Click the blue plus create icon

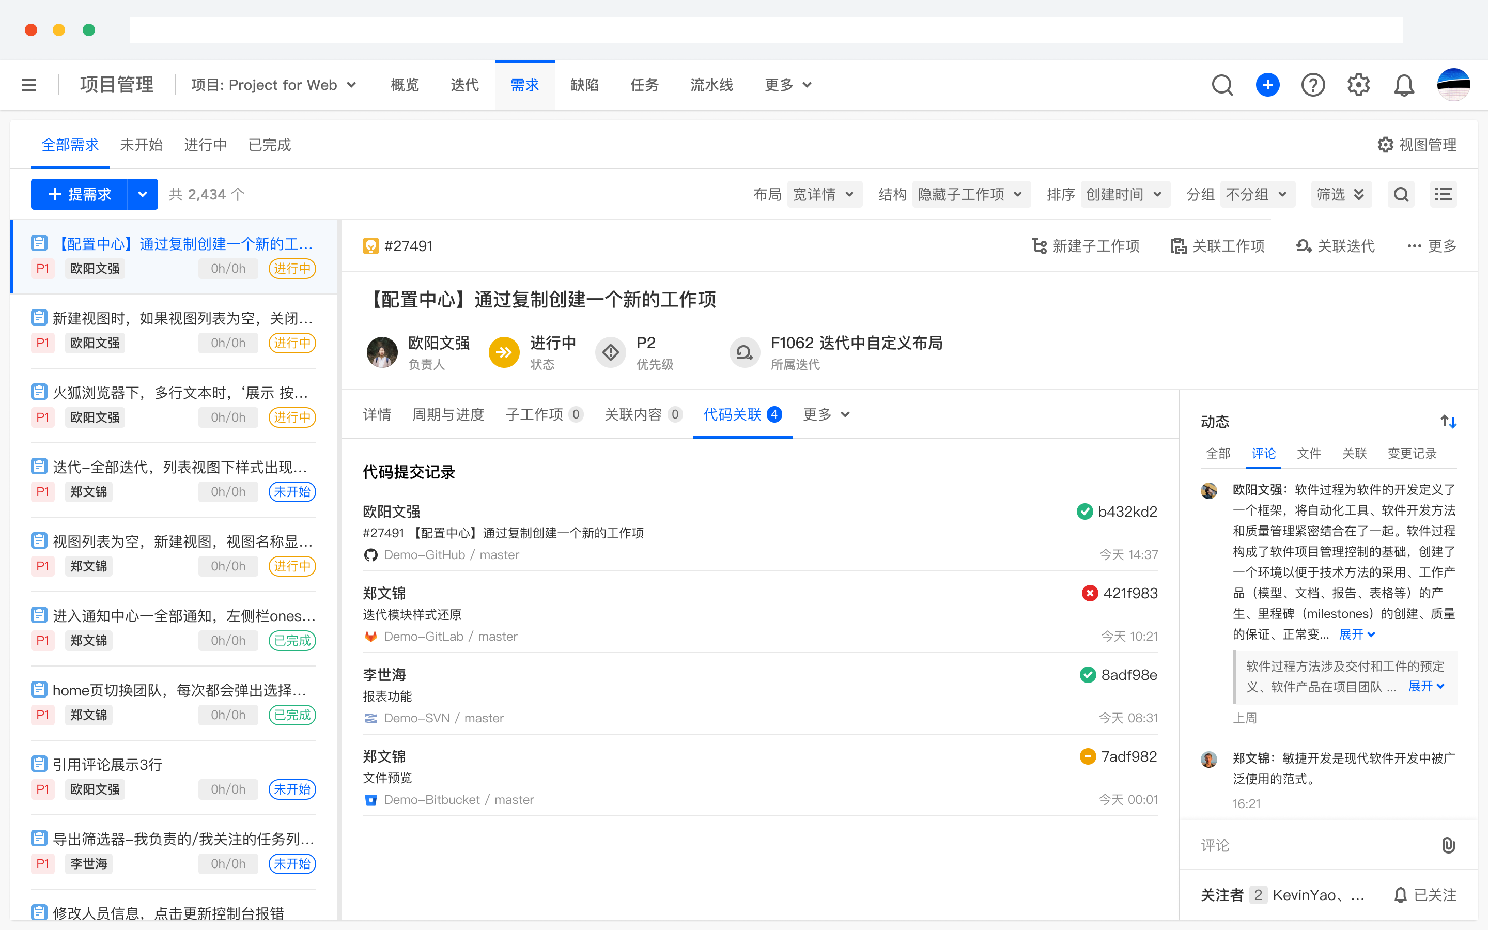(1267, 85)
